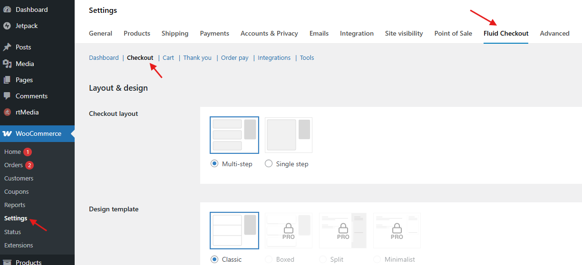Select the Single step radio button
This screenshot has width=582, height=265.
click(x=269, y=164)
